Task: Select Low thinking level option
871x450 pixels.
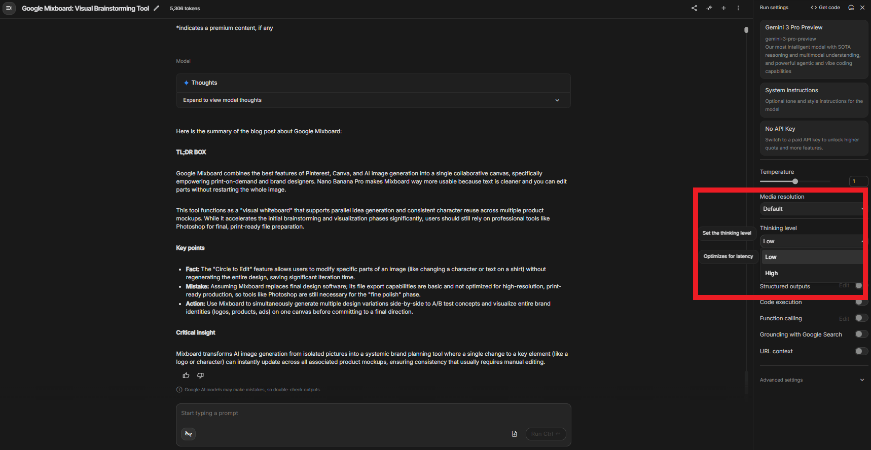Action: [x=814, y=257]
